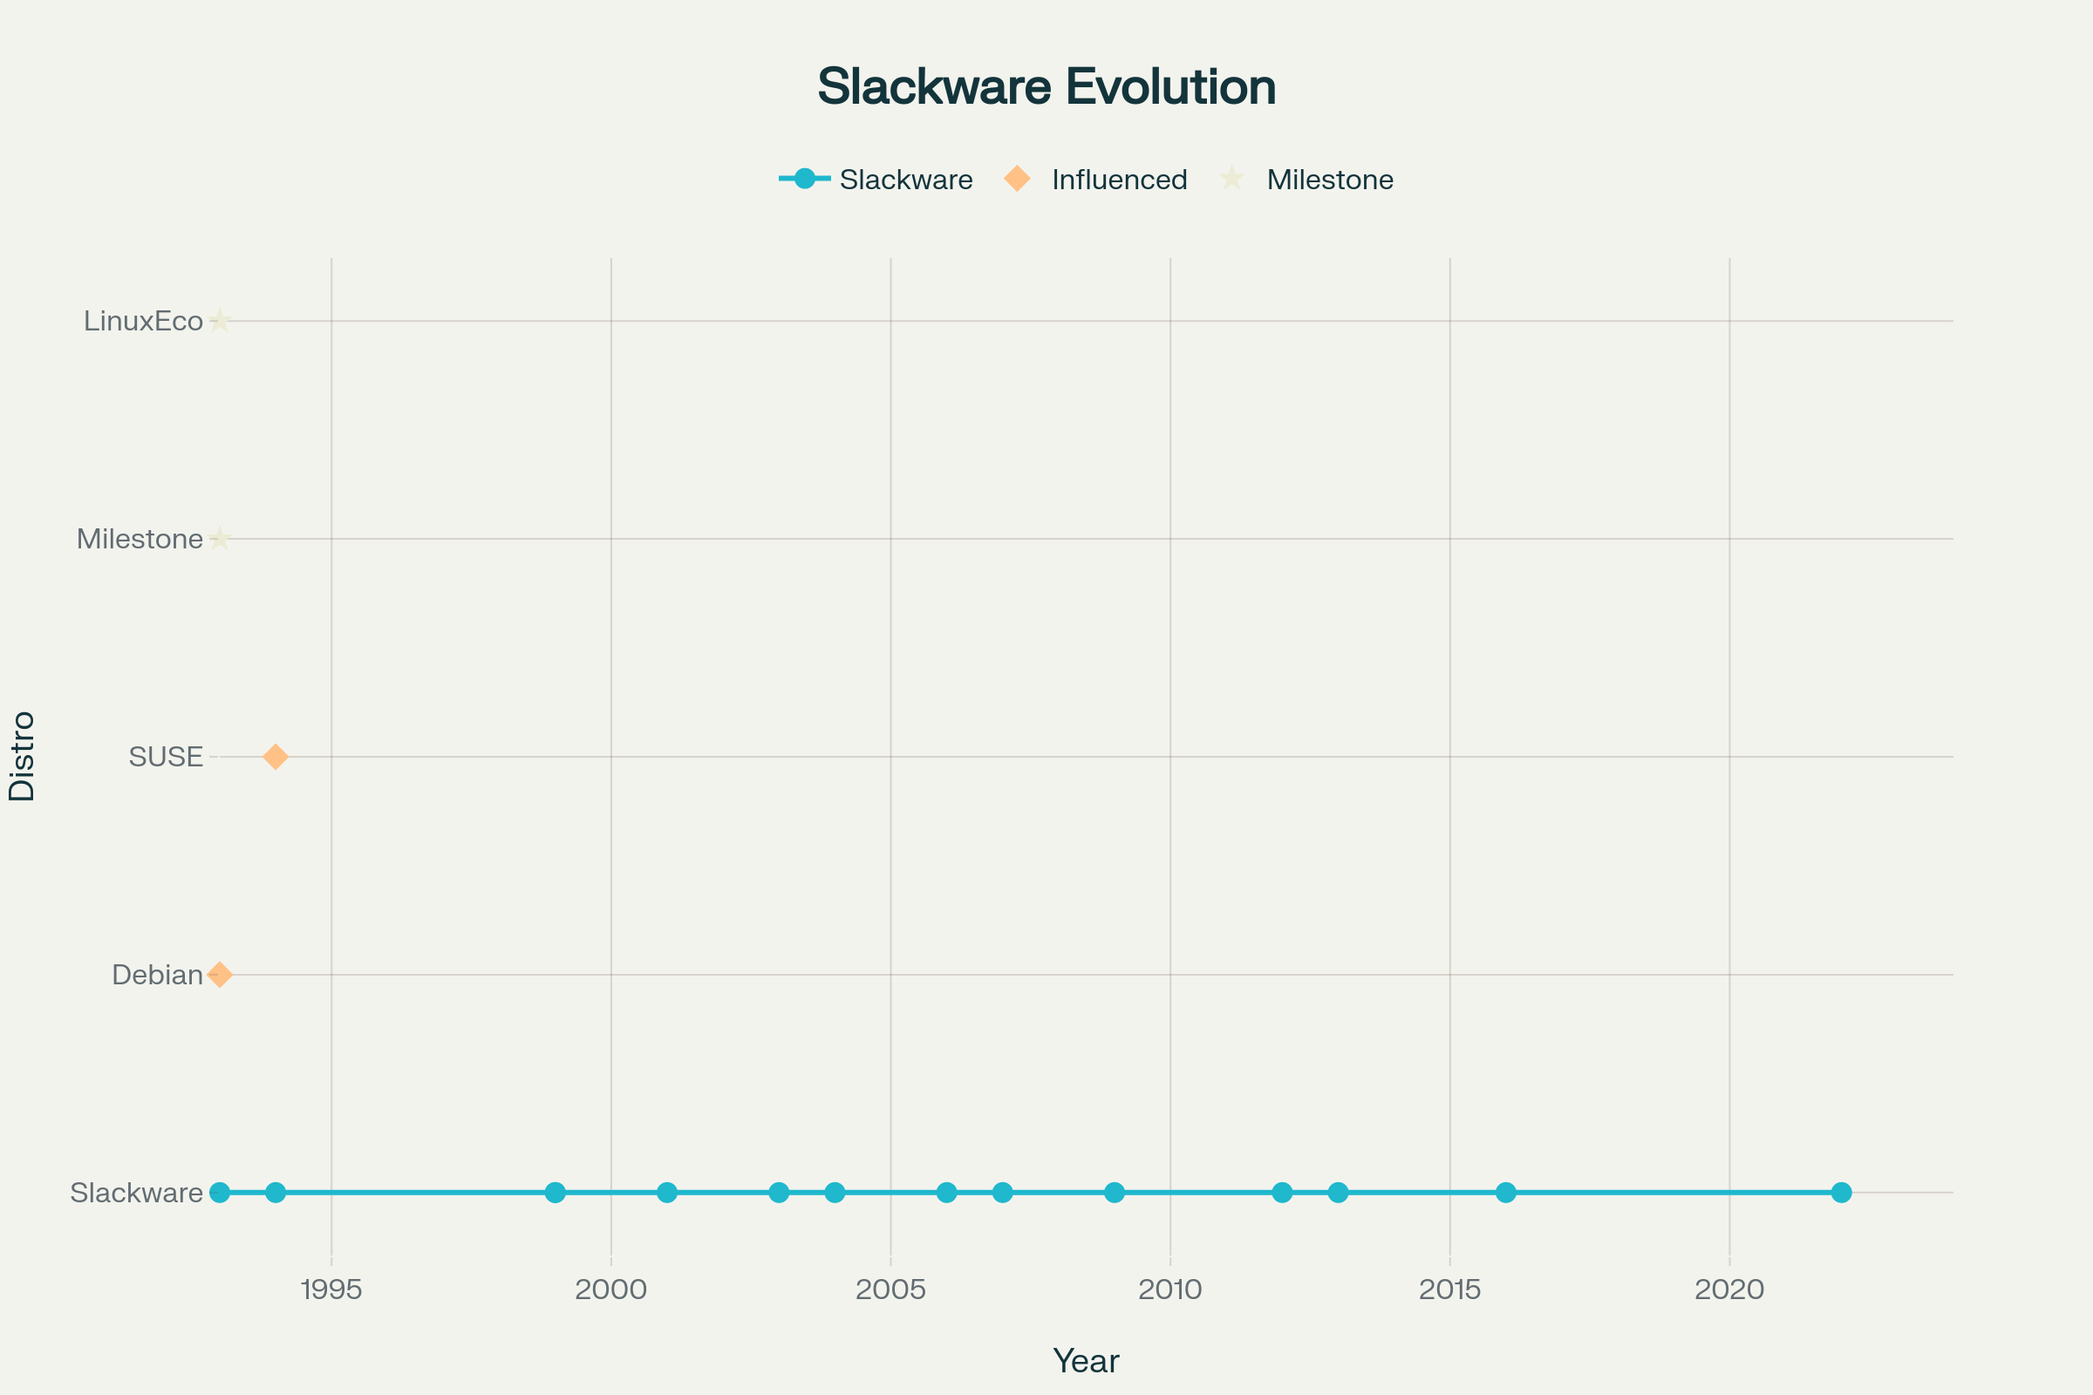Select the Slackware data point at 1999

coord(556,1192)
